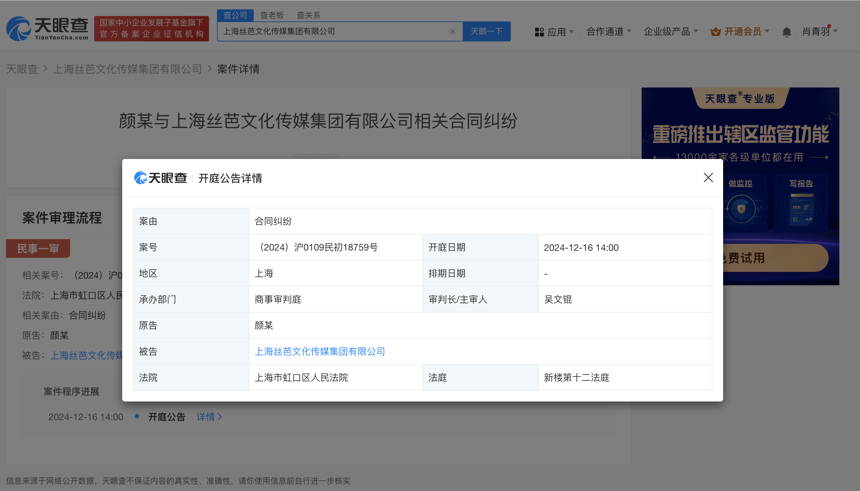The width and height of the screenshot is (860, 491).
Task: Click the apps grid icon
Action: coord(539,32)
